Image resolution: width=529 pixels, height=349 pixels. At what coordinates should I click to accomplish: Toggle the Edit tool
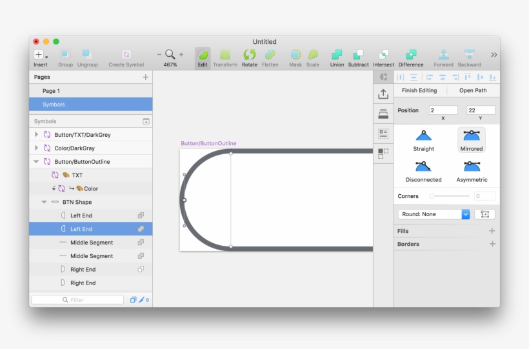[203, 58]
